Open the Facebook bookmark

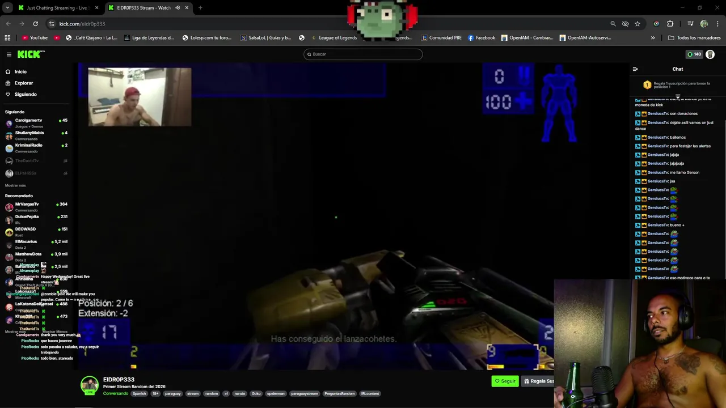click(x=482, y=38)
